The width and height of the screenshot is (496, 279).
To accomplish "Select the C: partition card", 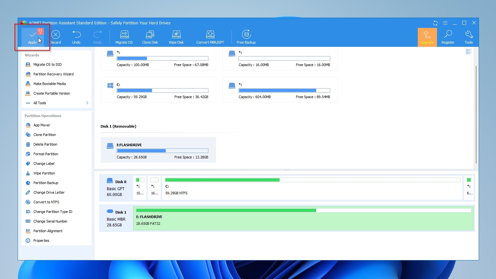I will (x=158, y=89).
